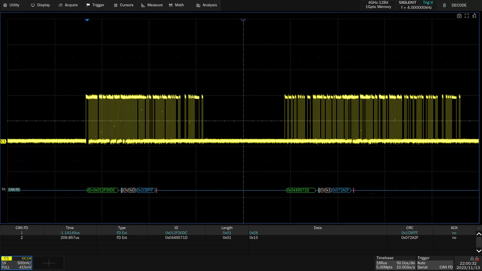Open the connected LAN network icon

click(472, 259)
